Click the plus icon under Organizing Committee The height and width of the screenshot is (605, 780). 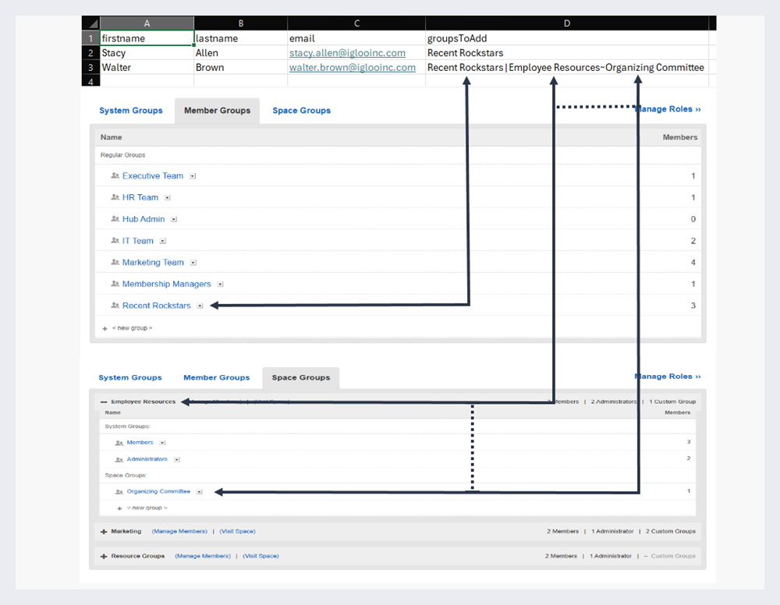pos(119,508)
